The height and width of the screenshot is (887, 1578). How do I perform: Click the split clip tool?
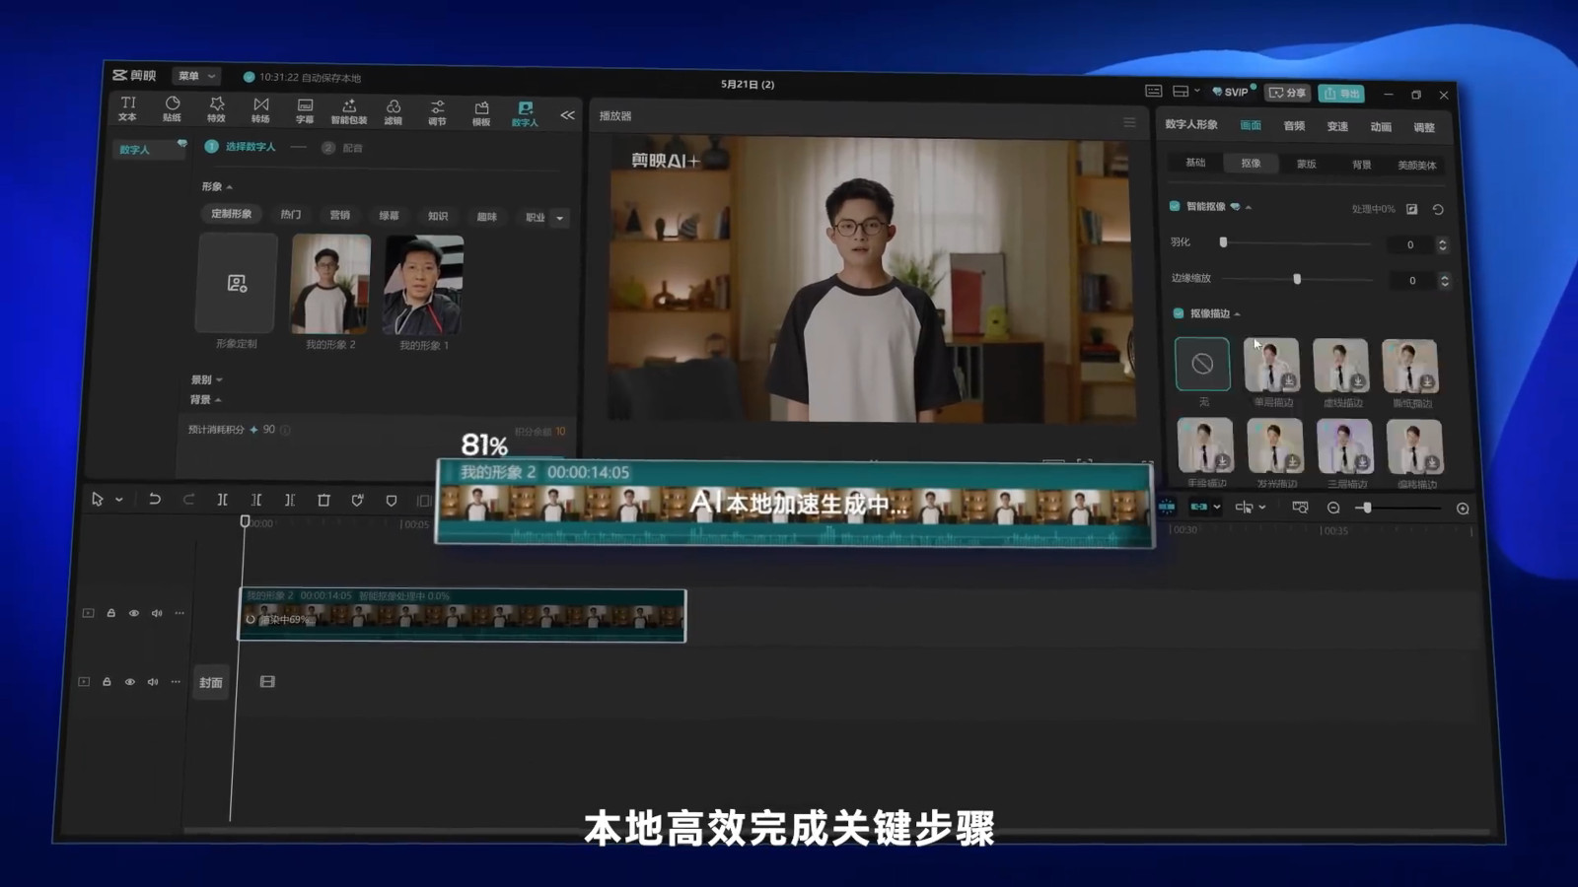click(223, 500)
